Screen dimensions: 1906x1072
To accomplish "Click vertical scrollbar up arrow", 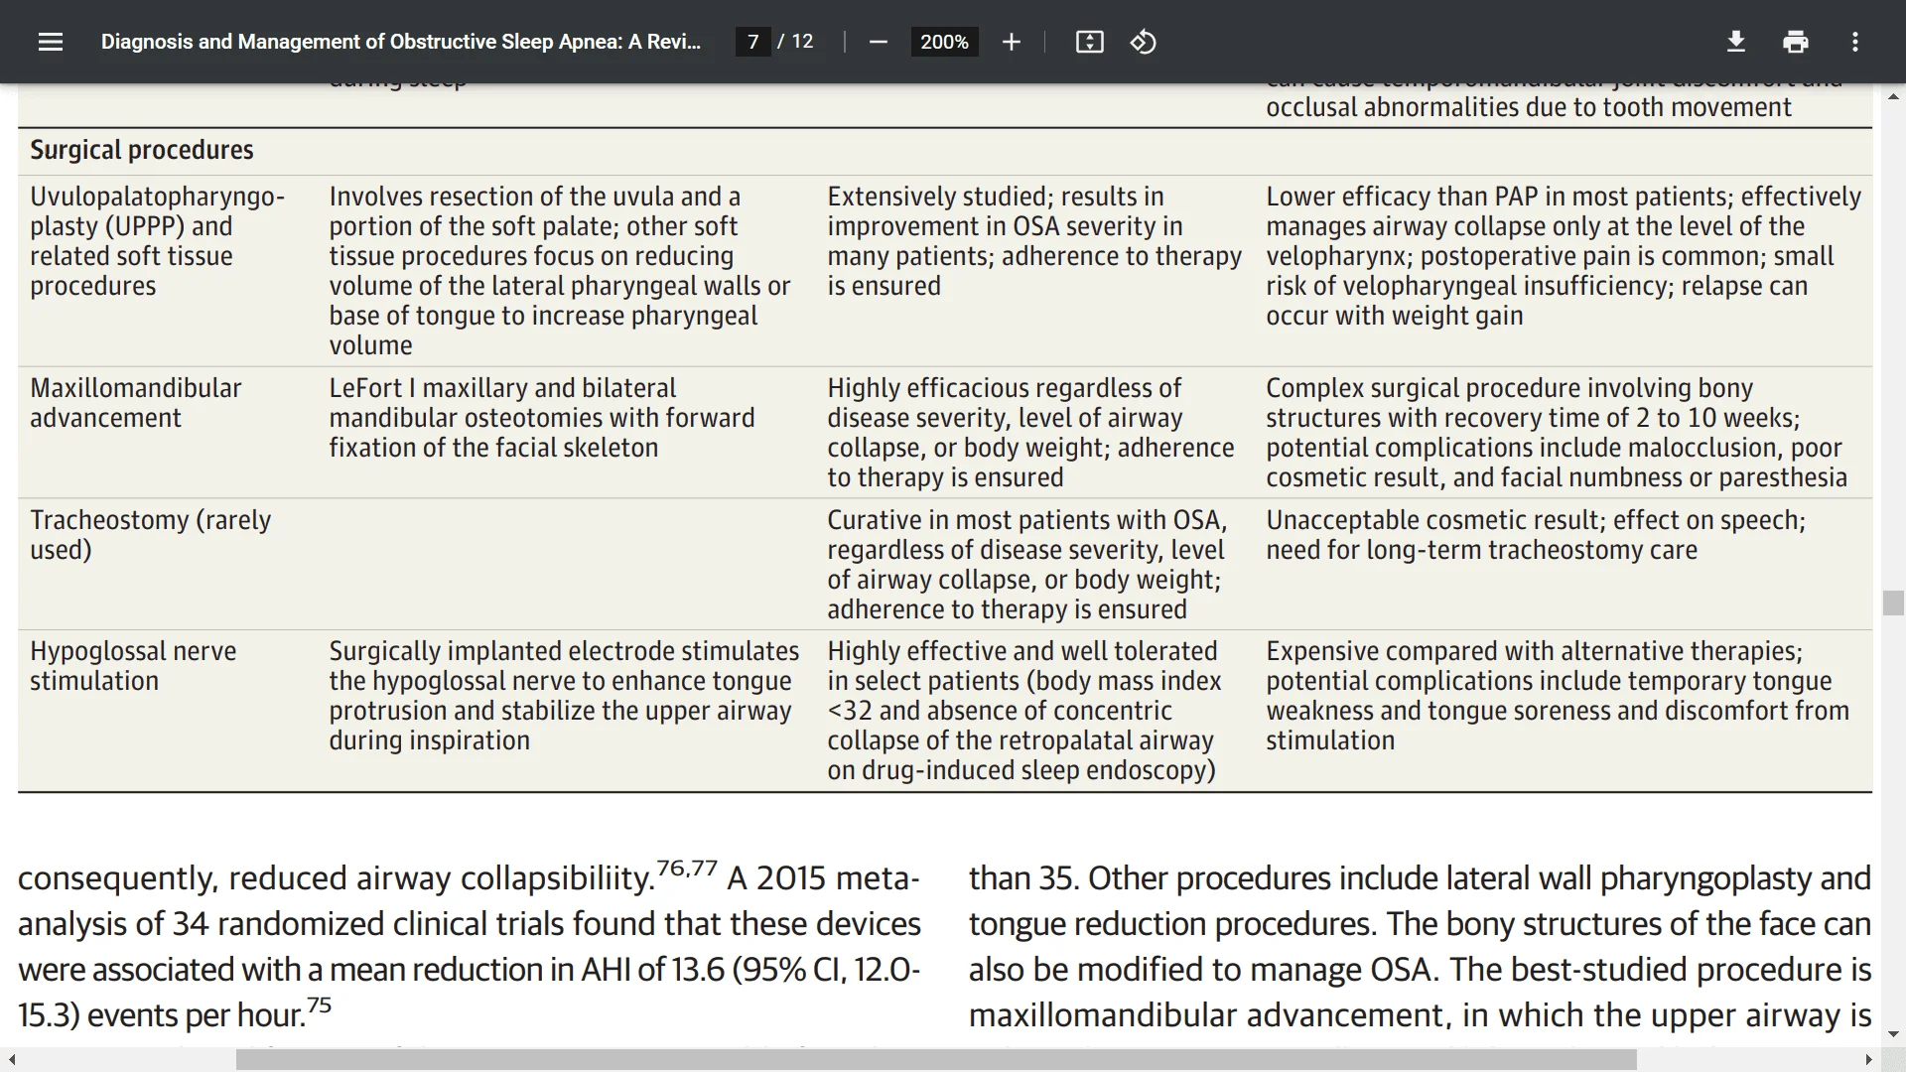I will click(1893, 96).
